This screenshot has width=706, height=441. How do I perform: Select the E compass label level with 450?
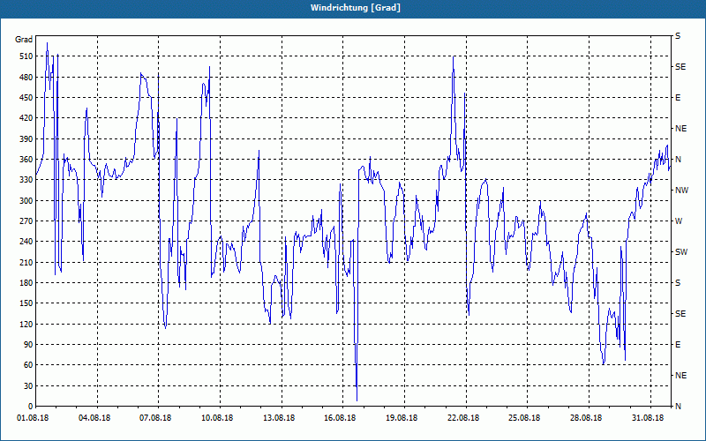pyautogui.click(x=678, y=98)
